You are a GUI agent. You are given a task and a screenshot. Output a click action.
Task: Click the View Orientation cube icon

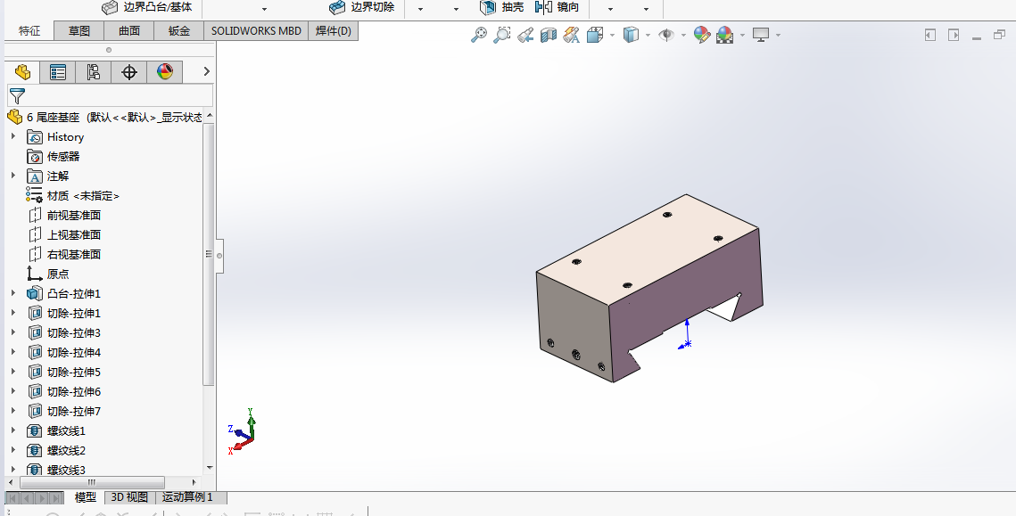(594, 35)
